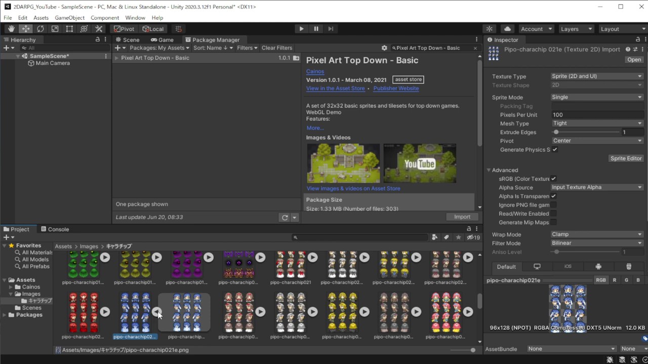Open SampleScene options kebab menu

point(106,56)
